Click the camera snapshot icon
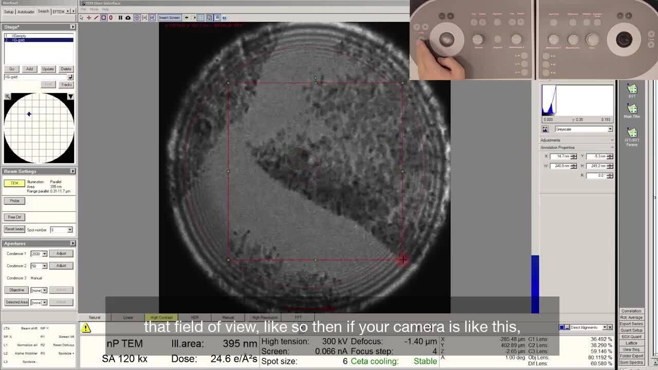The width and height of the screenshot is (658, 370). click(128, 17)
